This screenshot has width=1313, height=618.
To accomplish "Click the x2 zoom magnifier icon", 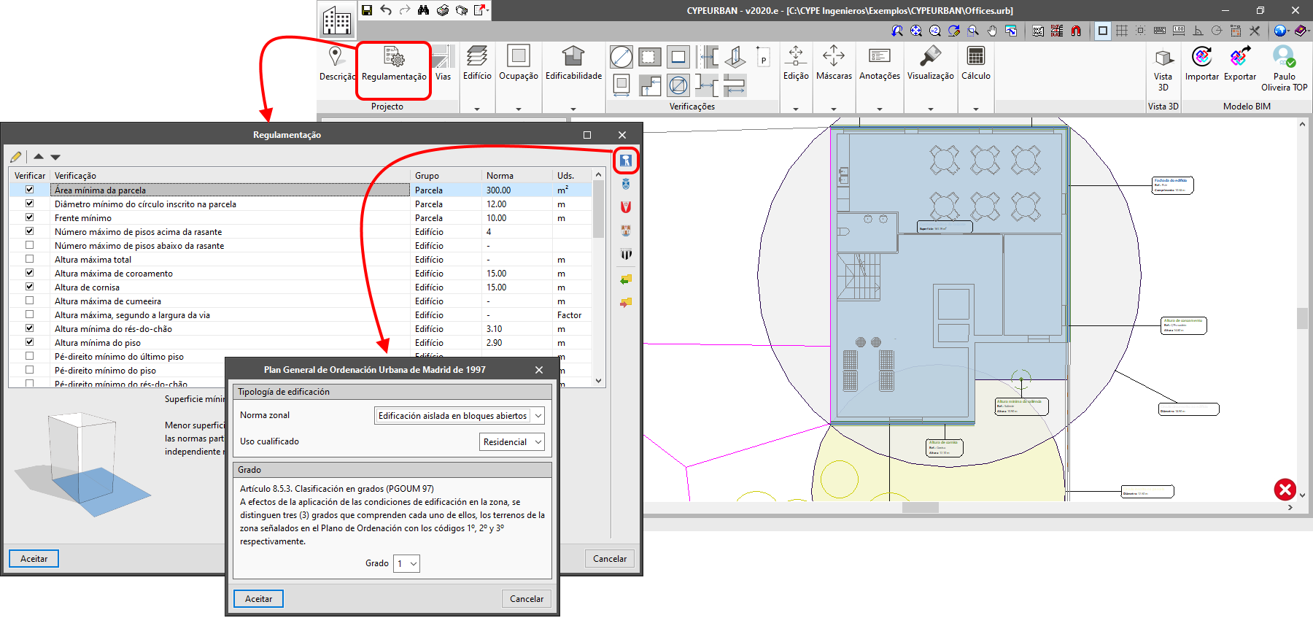I will [x=935, y=31].
